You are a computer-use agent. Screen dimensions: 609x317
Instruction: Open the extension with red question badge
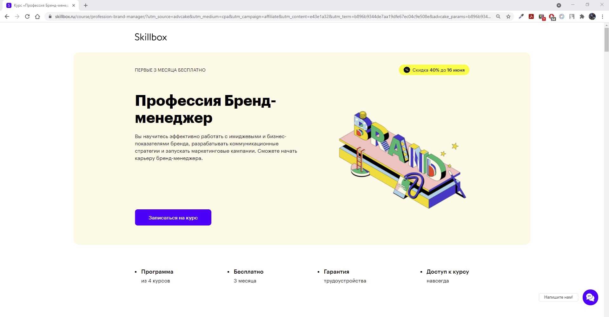click(x=542, y=17)
